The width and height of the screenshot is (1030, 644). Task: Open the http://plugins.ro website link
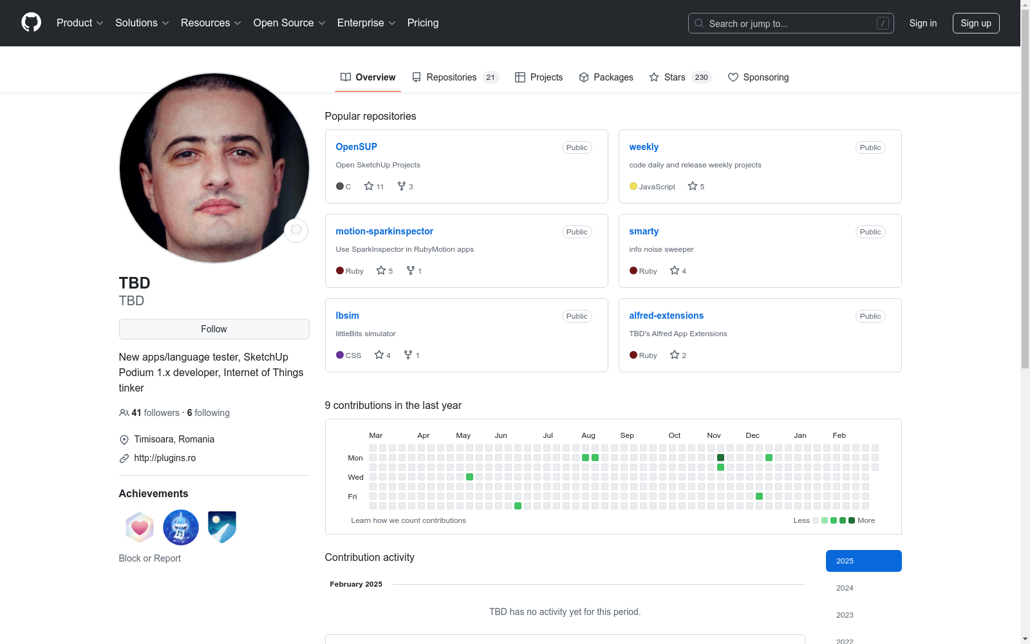click(165, 458)
